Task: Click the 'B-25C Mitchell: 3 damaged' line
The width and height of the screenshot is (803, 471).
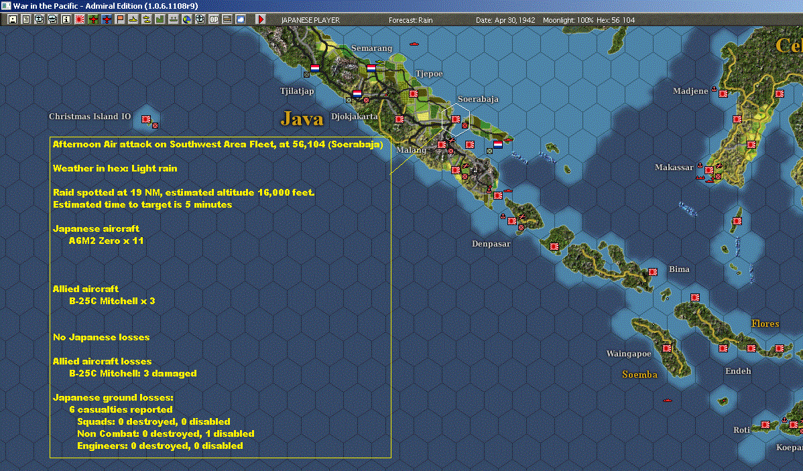Action: pos(133,374)
